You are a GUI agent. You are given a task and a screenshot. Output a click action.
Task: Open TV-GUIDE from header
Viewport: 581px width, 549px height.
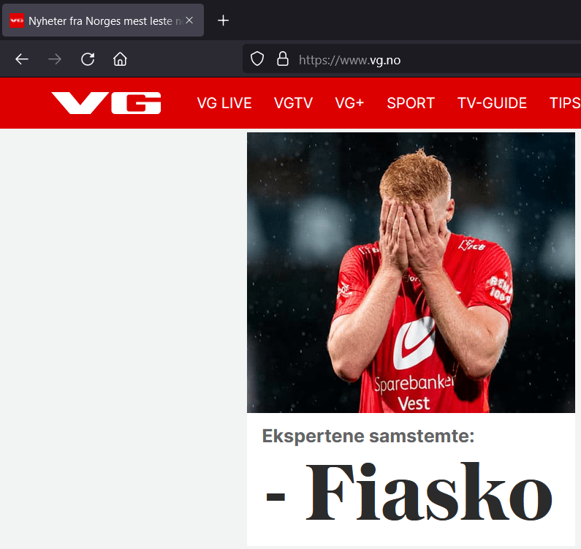coord(492,103)
